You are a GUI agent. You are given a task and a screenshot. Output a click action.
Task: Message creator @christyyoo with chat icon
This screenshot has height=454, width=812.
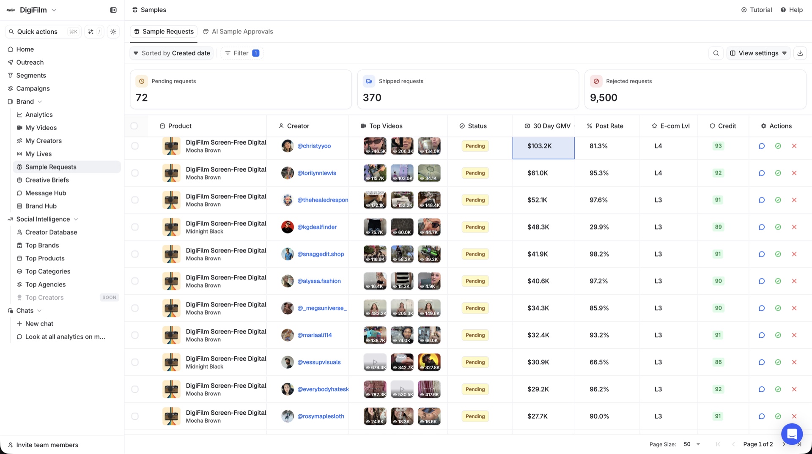coord(762,146)
